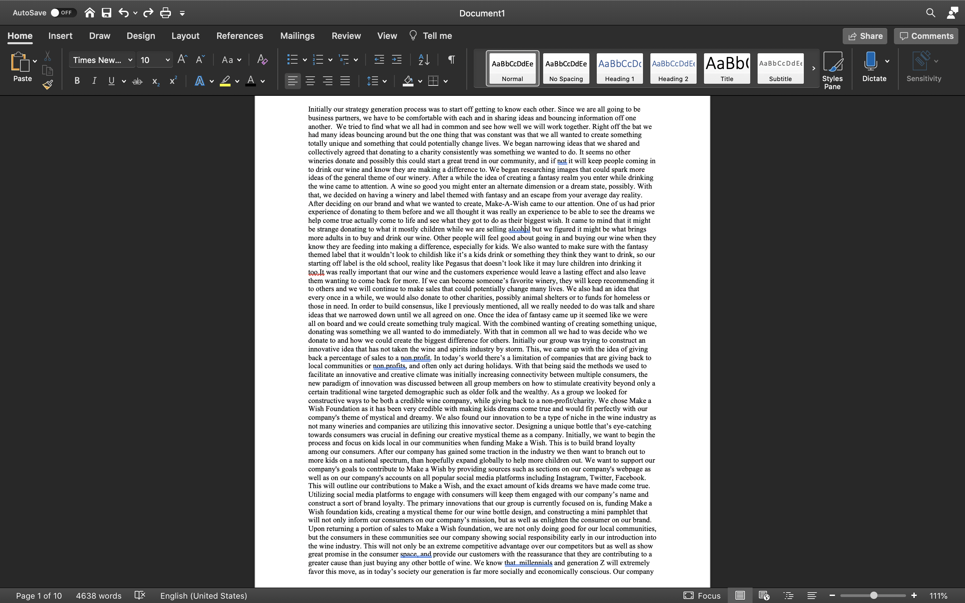Apply subscript formatting

(155, 81)
